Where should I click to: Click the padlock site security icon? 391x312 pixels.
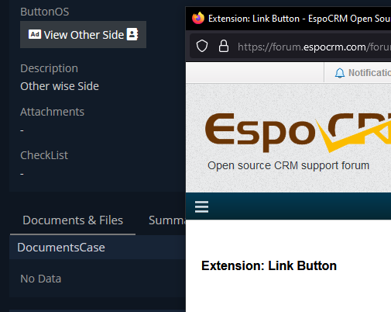(224, 47)
